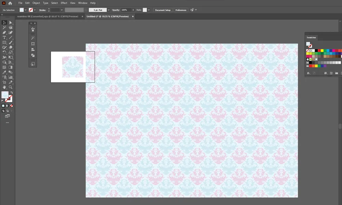Pick the black swatch in Swatches top row

coord(316,51)
